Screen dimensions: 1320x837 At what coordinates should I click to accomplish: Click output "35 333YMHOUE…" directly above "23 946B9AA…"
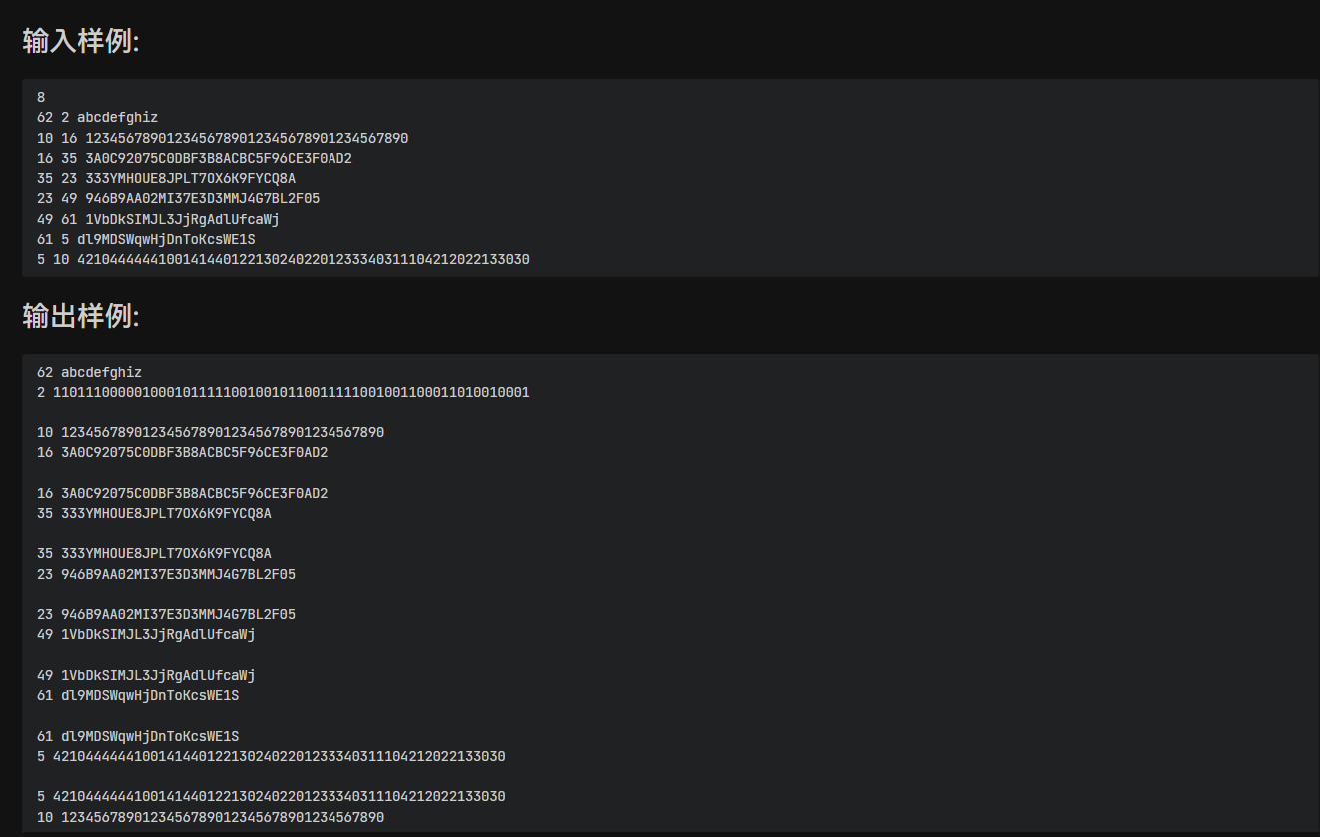pyautogui.click(x=154, y=553)
